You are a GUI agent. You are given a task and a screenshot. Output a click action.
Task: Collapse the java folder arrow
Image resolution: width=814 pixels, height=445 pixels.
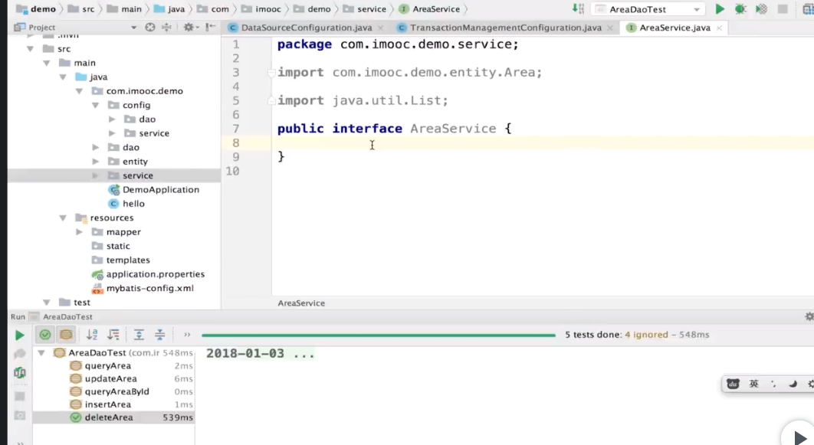pos(62,77)
